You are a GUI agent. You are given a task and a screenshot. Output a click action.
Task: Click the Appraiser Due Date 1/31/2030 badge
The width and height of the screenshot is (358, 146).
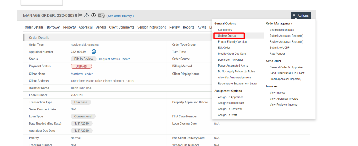tap(81, 131)
